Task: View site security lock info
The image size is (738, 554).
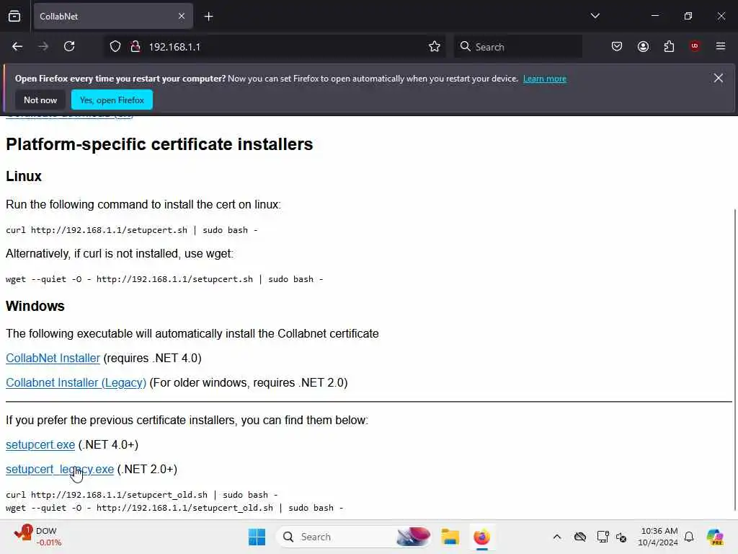Action: click(135, 46)
